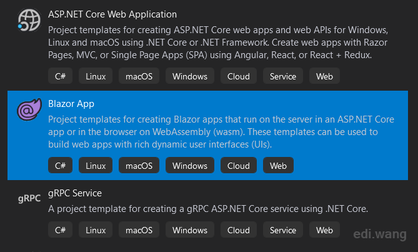Click the edi.wang watermark text
This screenshot has width=418, height=252.
tap(380, 234)
